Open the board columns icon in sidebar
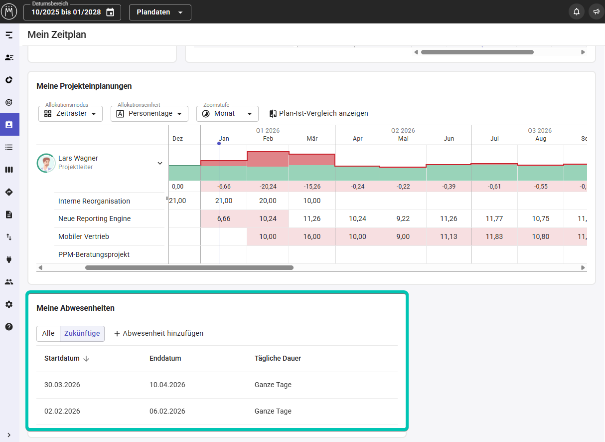The width and height of the screenshot is (605, 442). pyautogui.click(x=9, y=170)
